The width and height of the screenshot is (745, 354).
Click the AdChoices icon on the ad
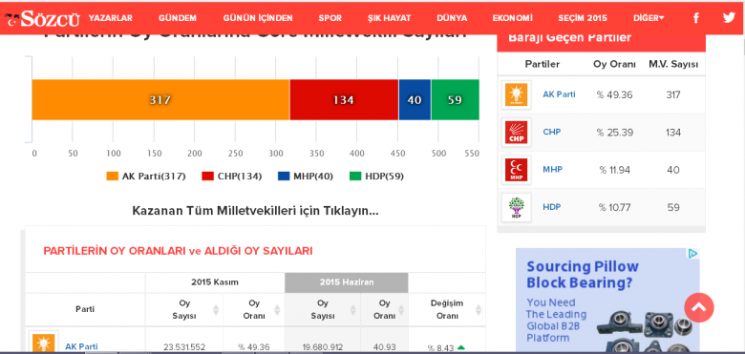coord(693,254)
